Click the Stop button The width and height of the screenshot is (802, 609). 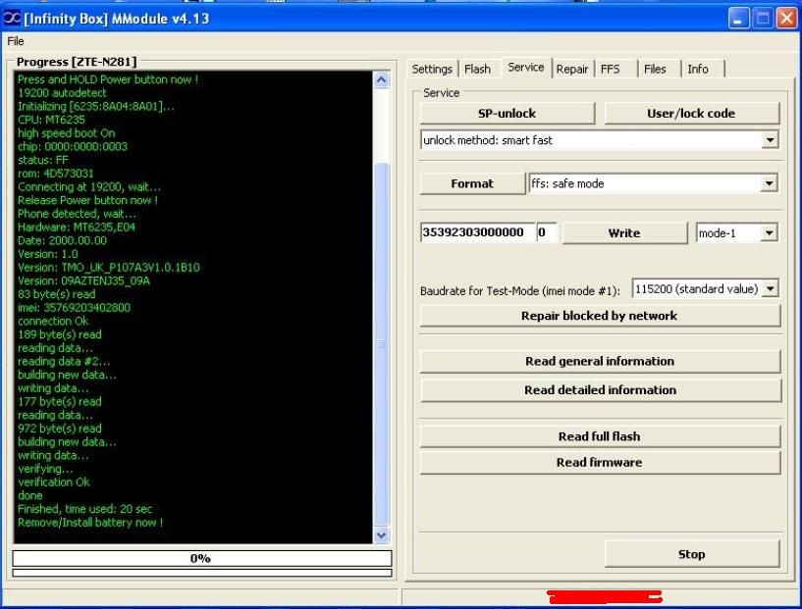(x=692, y=554)
